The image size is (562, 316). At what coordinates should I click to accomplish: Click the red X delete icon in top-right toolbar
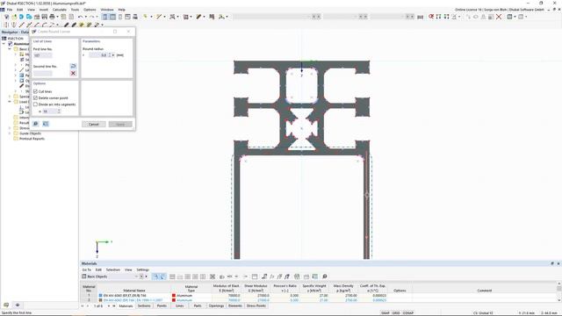[499, 17]
